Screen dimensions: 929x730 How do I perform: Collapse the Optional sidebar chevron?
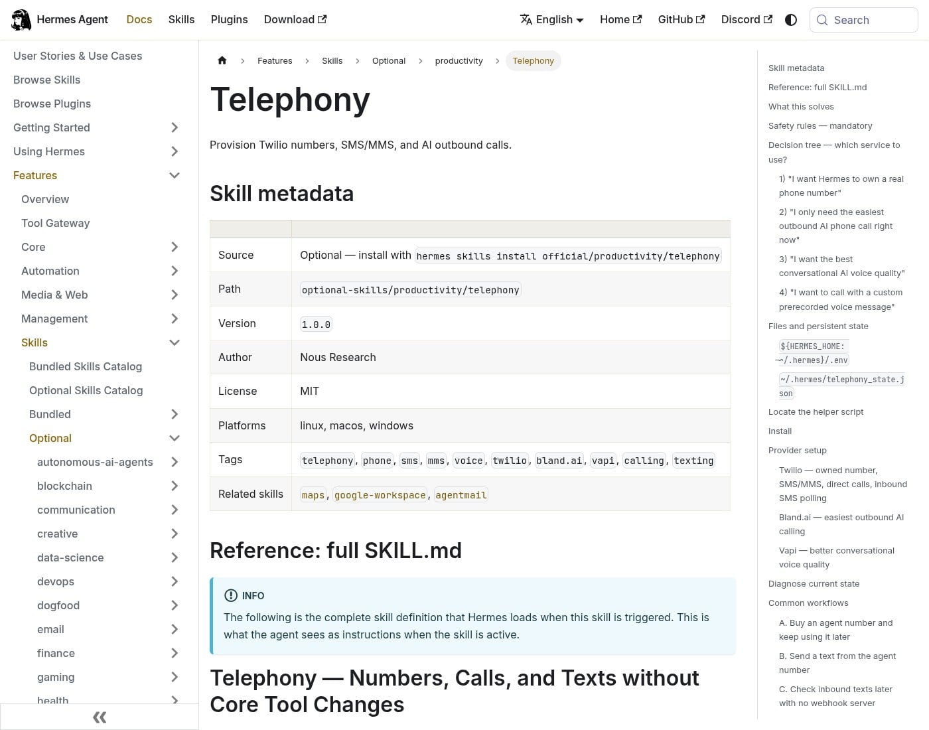pyautogui.click(x=175, y=438)
